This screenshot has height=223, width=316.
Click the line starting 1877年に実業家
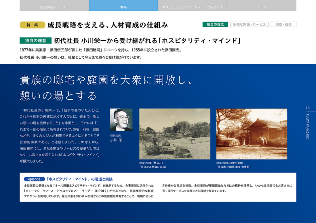coord(101,50)
